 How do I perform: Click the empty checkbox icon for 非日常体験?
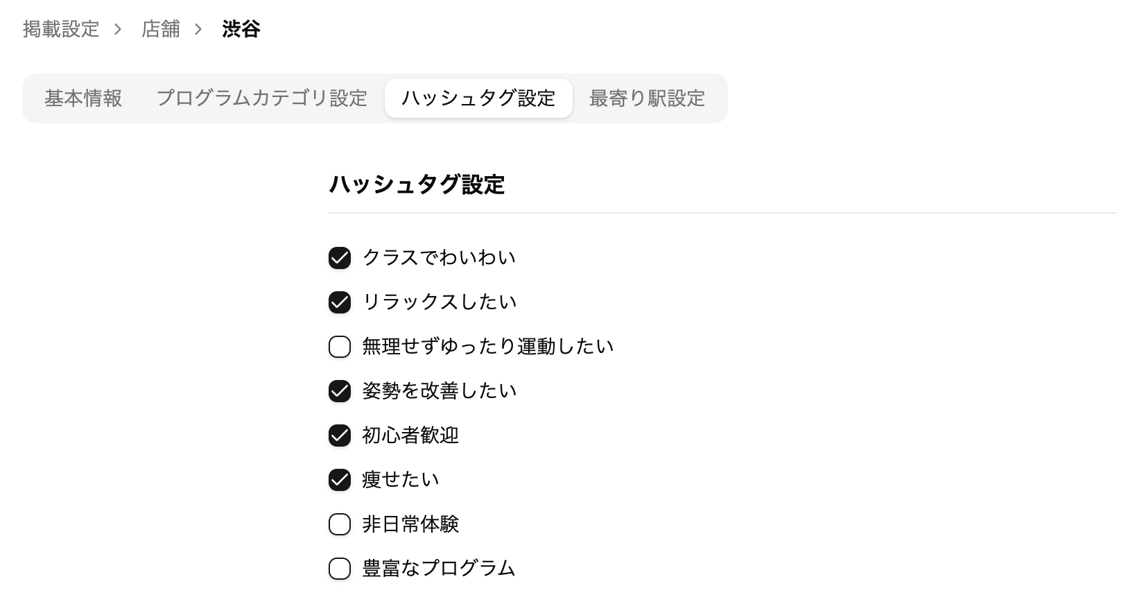[340, 524]
